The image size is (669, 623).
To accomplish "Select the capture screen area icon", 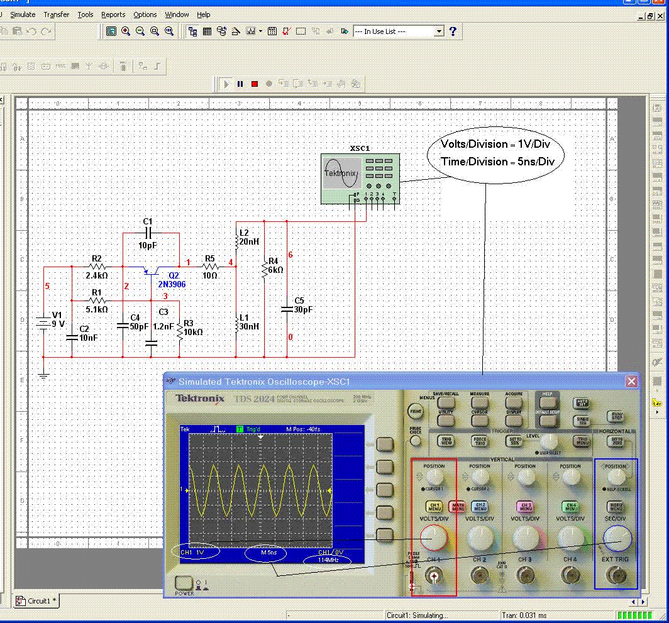I will click(x=301, y=31).
